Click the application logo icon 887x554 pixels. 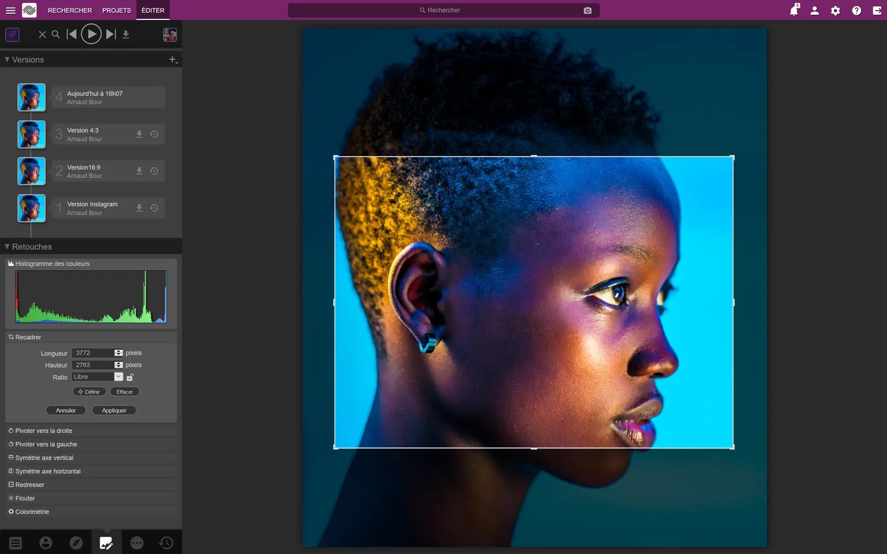[29, 10]
